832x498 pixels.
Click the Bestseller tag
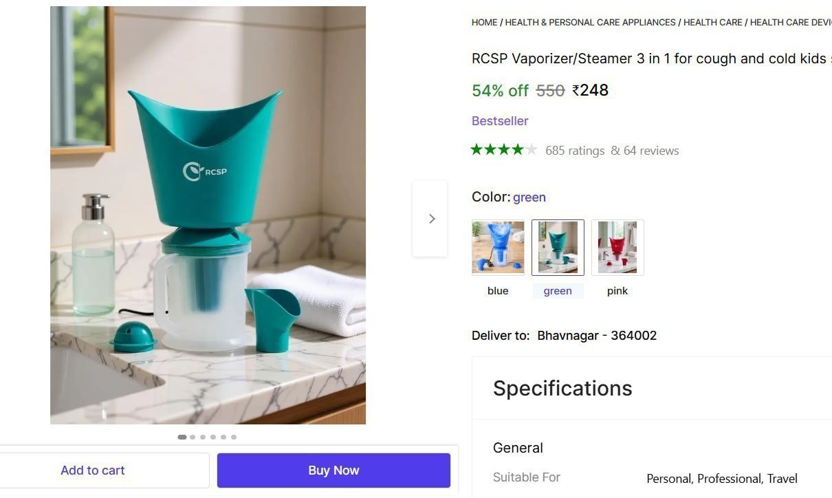(500, 121)
